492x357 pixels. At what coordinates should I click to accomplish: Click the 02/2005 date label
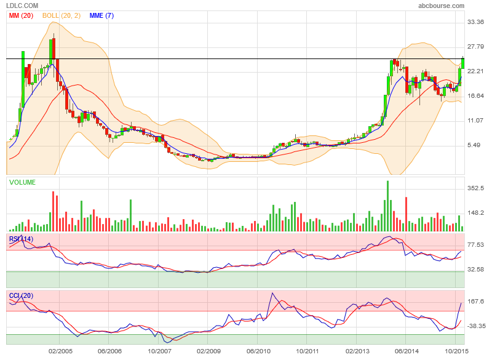(x=60, y=351)
